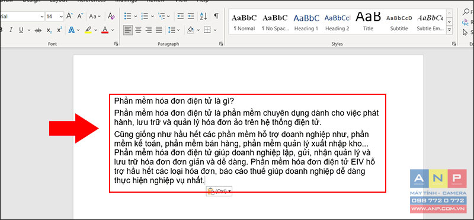
Task: Apply the Subtitle style
Action: pyautogui.click(x=399, y=22)
